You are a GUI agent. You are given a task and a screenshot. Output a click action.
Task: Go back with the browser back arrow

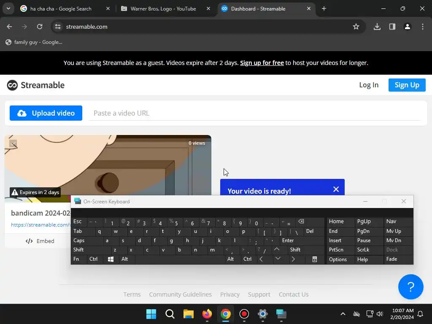[x=9, y=27]
